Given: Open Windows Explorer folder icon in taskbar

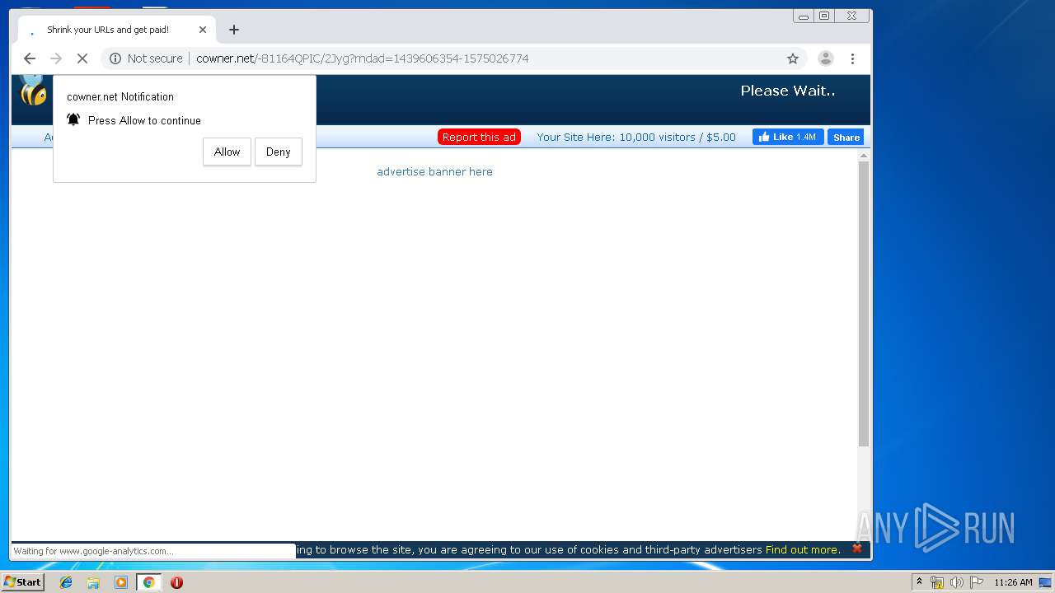Looking at the screenshot, I should 93,582.
